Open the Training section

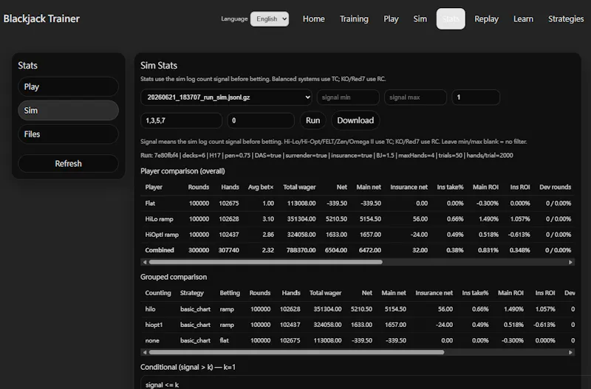354,19
